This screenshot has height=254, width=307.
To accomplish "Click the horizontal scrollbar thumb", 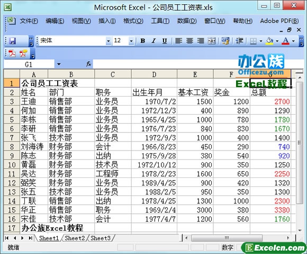I will click(227, 238).
